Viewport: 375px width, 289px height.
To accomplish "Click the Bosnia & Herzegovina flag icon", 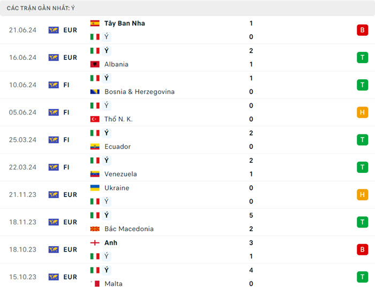I will 95,92.
